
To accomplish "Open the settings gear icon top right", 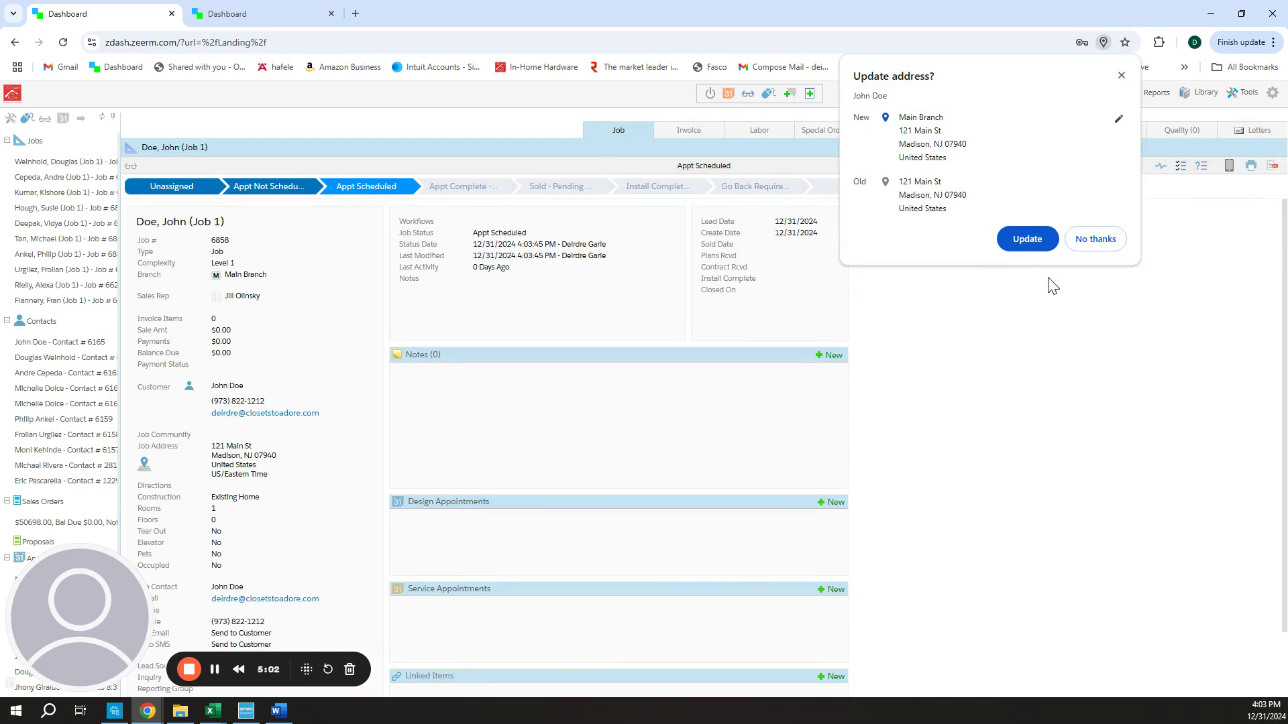I will [x=1273, y=93].
